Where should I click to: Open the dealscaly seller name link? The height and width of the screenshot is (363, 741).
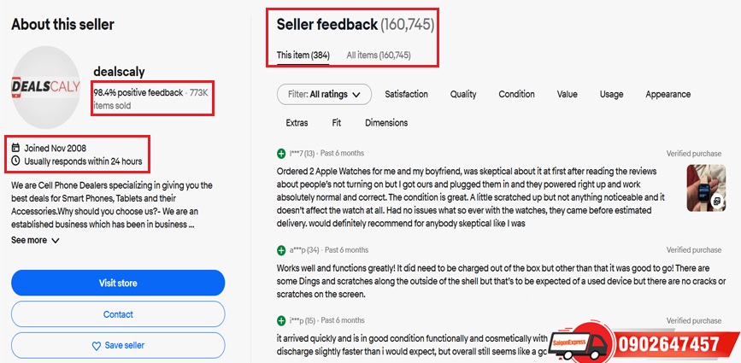[x=121, y=73]
